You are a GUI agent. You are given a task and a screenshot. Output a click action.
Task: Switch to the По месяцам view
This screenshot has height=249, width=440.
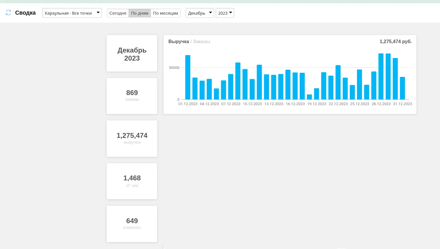tap(165, 13)
